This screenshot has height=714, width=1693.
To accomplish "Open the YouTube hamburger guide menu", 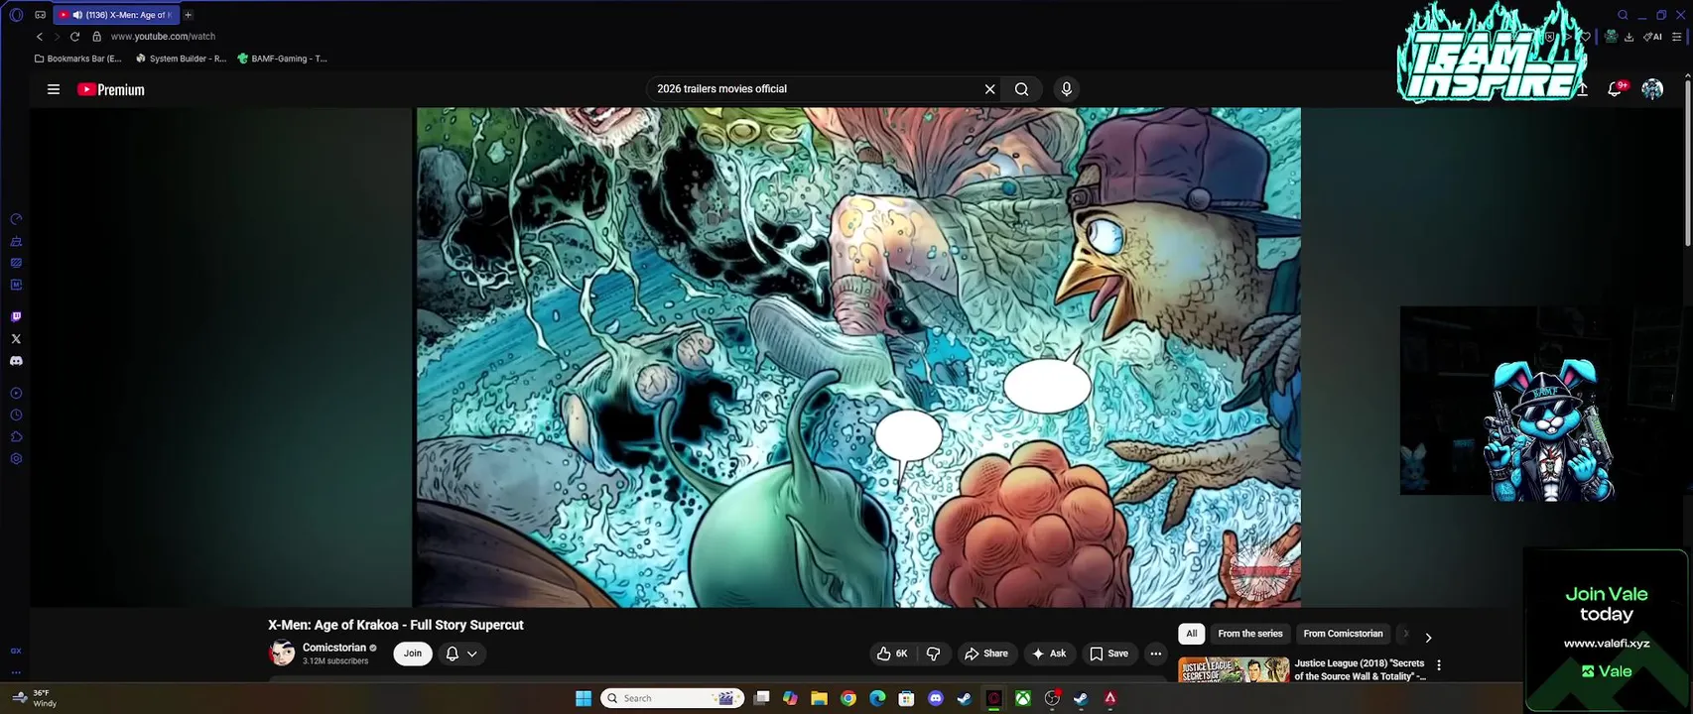I will [x=54, y=89].
